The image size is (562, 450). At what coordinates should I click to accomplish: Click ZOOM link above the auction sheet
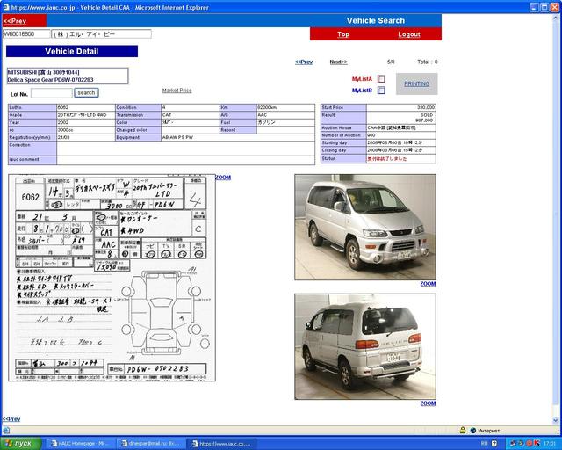[x=223, y=178]
